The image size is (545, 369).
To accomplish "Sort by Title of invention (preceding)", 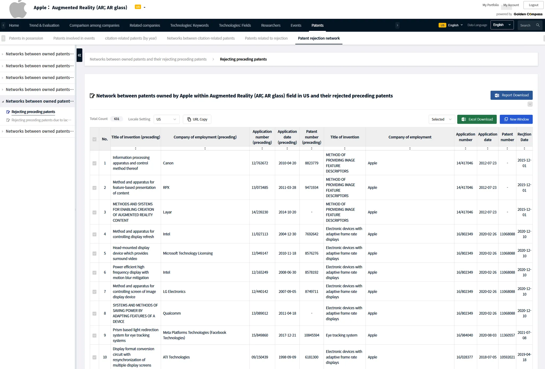I will [136, 148].
